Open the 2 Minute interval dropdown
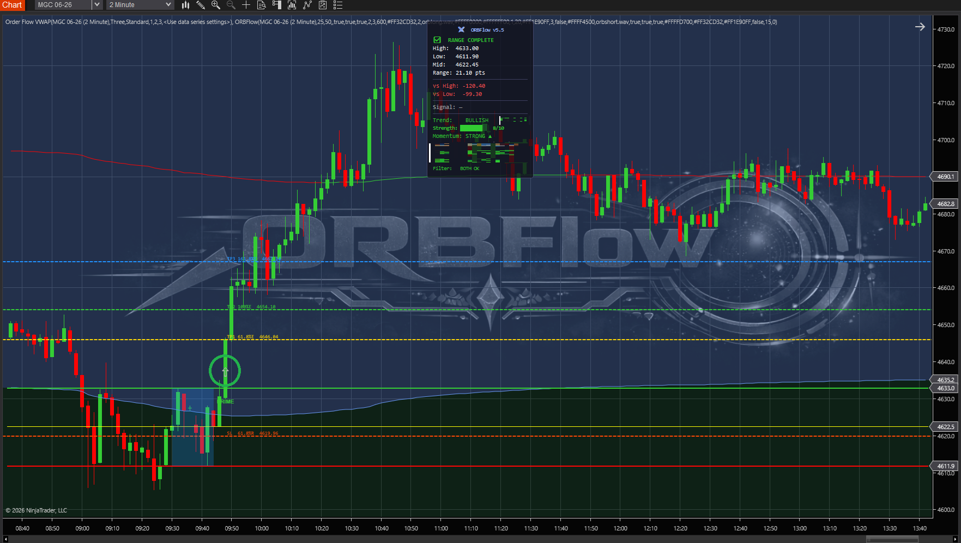 point(140,5)
